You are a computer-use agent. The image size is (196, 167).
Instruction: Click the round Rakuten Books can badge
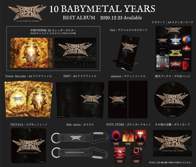point(173,99)
